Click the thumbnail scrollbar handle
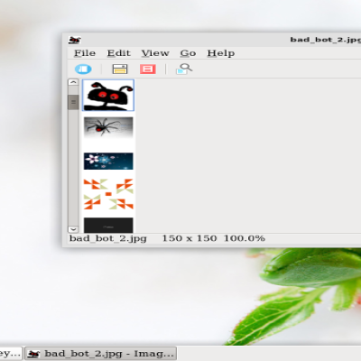Image resolution: width=361 pixels, height=361 pixels. (x=73, y=102)
